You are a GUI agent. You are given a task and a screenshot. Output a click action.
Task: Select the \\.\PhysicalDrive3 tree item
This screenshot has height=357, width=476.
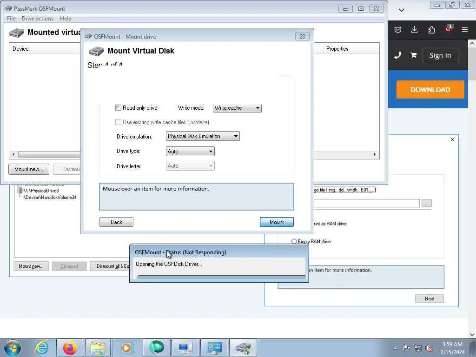pyautogui.click(x=41, y=191)
